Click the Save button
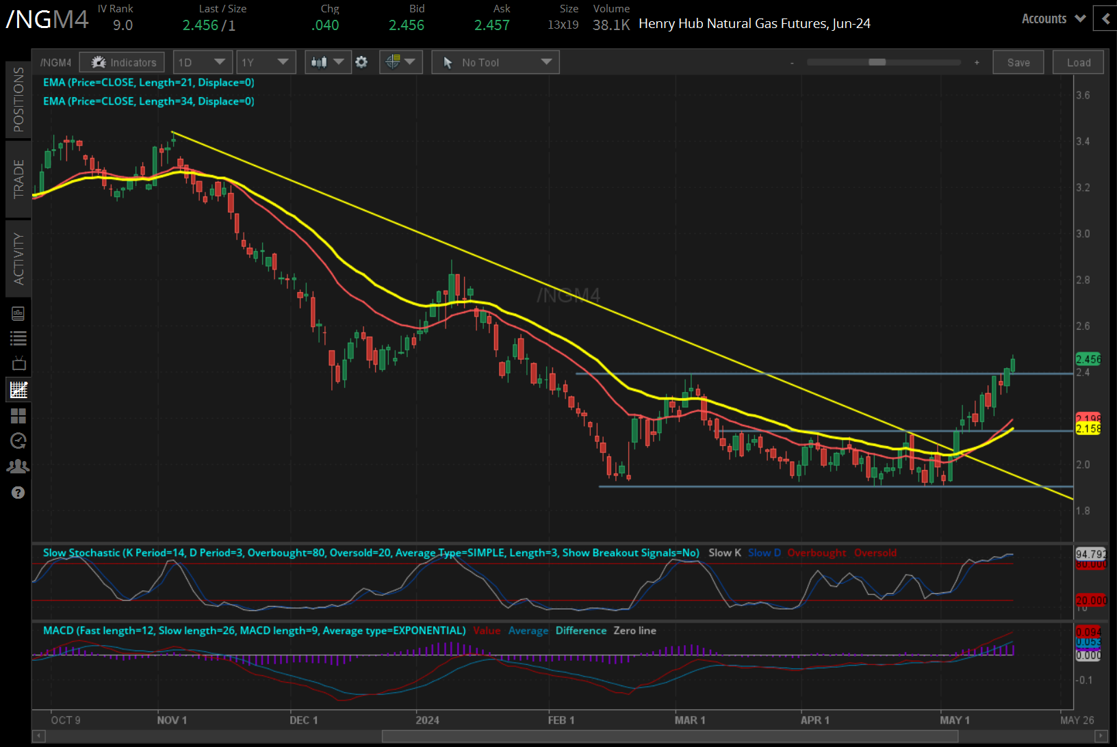 pyautogui.click(x=1018, y=62)
